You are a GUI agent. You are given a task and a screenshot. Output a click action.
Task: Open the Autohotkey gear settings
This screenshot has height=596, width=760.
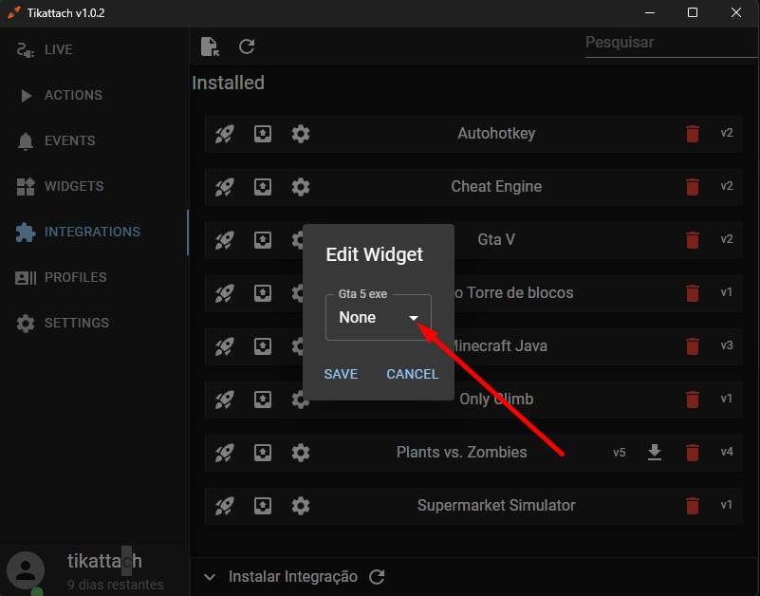click(x=301, y=134)
